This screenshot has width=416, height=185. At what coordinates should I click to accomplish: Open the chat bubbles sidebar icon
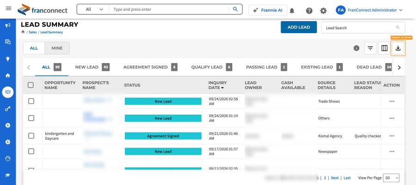tap(8, 42)
